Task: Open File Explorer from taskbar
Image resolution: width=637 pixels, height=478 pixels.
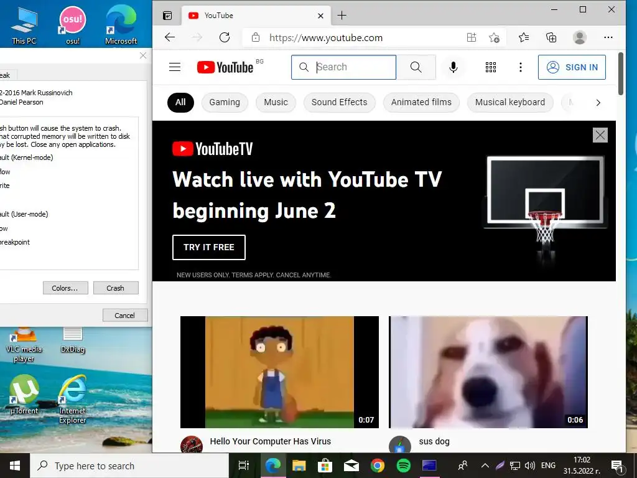Action: 299,466
